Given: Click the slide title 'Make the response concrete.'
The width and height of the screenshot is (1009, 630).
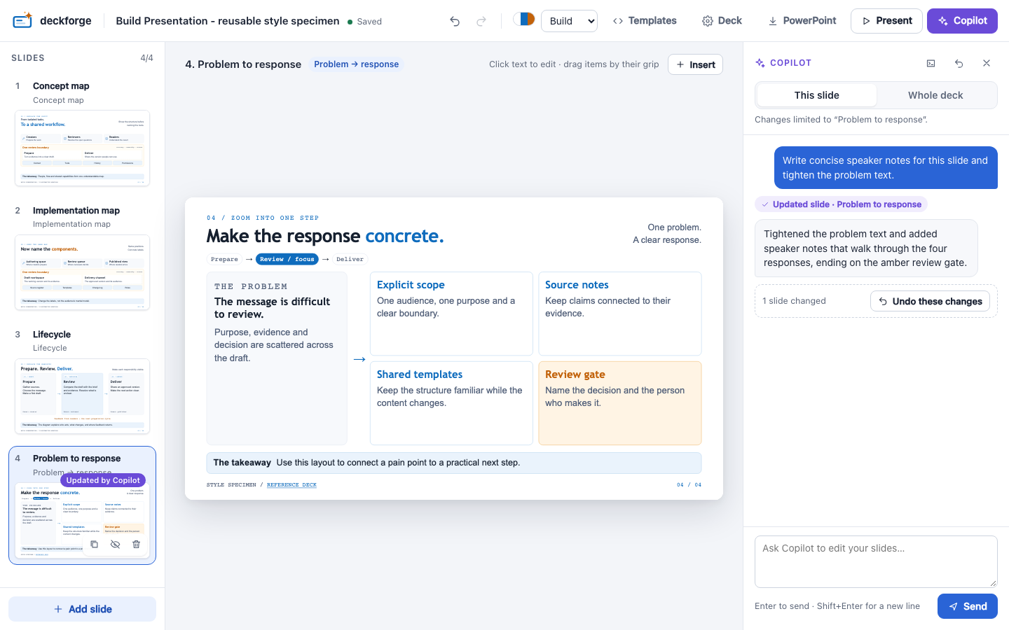Looking at the screenshot, I should [325, 236].
